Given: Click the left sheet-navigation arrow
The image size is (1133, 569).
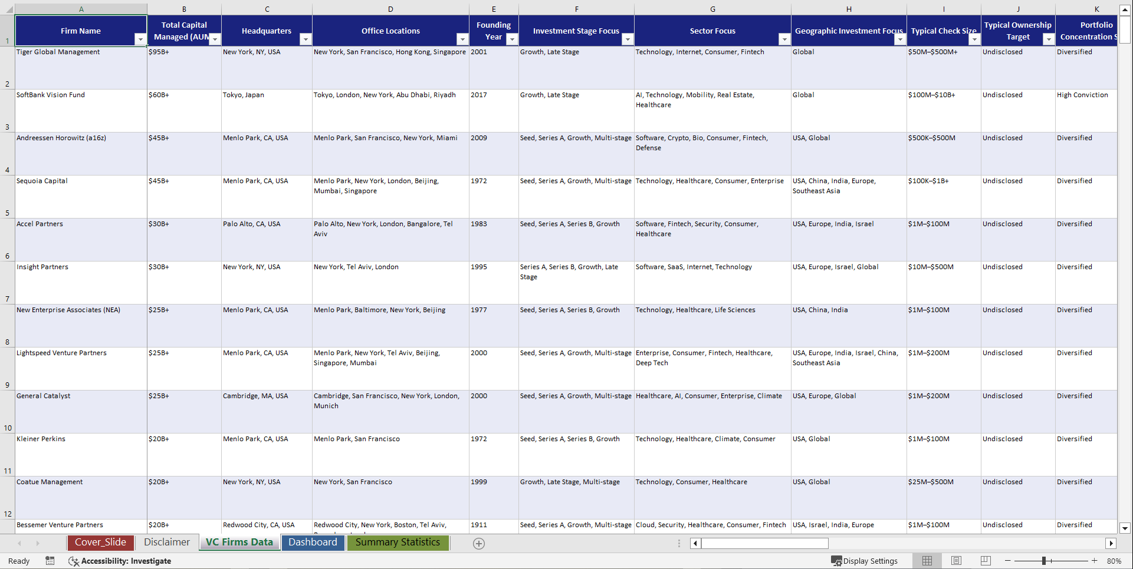Looking at the screenshot, I should coord(19,544).
